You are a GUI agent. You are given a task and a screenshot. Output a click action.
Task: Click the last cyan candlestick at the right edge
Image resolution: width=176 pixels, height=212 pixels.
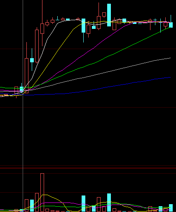point(171,25)
